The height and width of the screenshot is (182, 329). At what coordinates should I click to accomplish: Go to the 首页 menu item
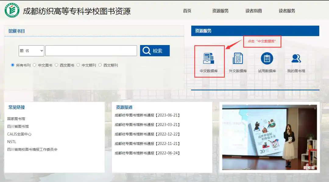point(187,11)
